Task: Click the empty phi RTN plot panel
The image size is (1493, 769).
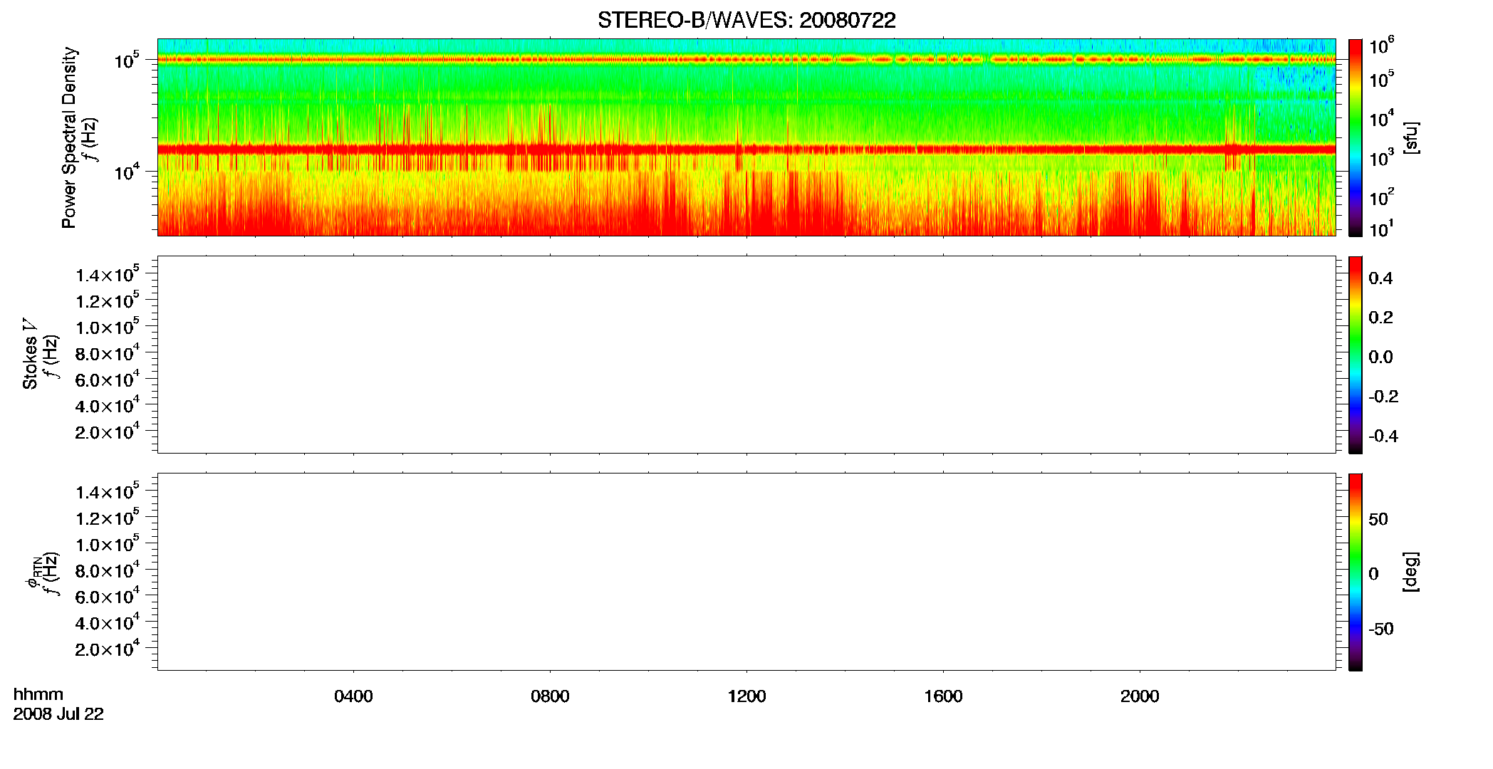Action: (x=746, y=572)
